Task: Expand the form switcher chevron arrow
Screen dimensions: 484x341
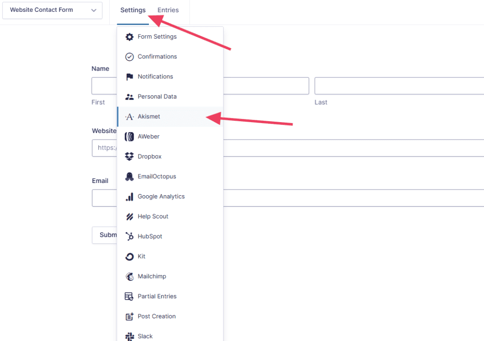Action: pos(94,10)
